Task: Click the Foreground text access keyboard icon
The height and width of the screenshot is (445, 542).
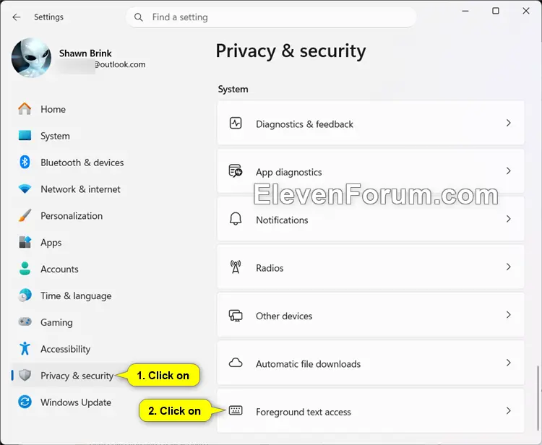Action: tap(236, 410)
